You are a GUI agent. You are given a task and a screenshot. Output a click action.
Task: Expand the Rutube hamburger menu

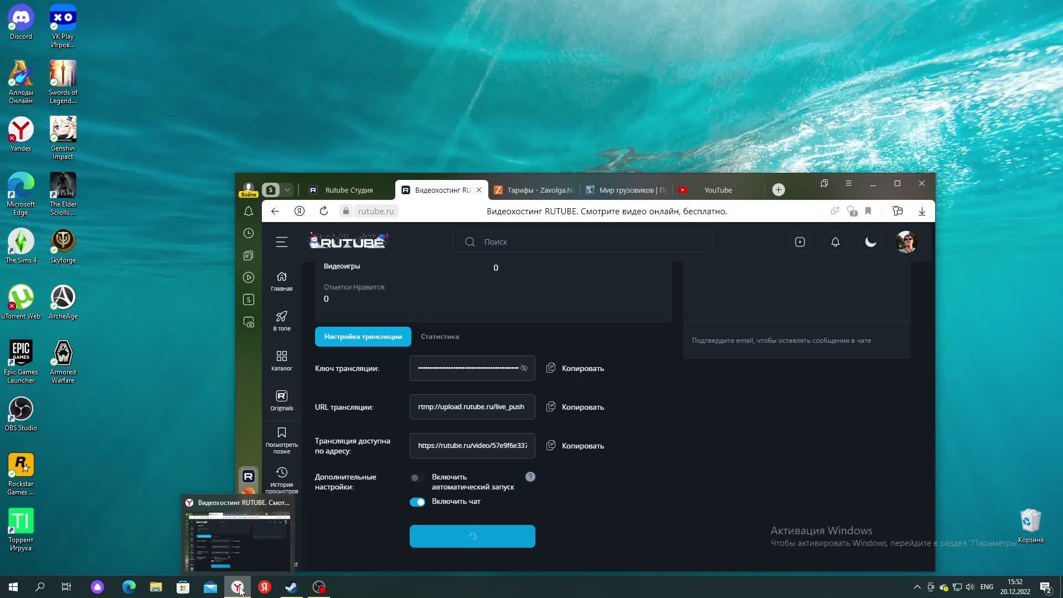tap(281, 242)
